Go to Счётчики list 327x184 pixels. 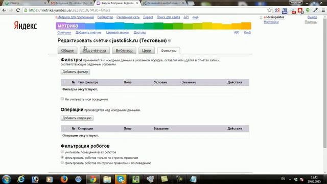coord(64,33)
